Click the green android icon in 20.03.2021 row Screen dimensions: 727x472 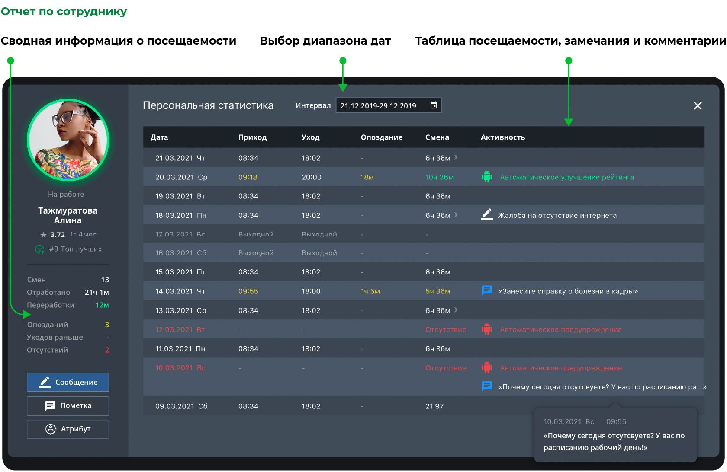(x=487, y=177)
